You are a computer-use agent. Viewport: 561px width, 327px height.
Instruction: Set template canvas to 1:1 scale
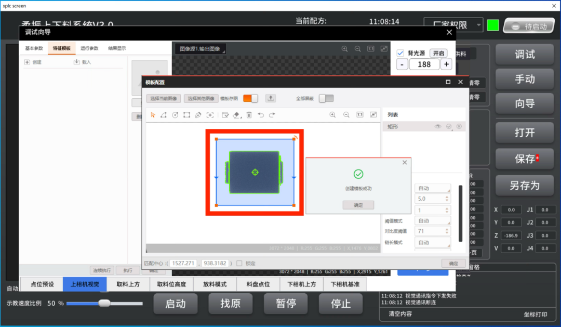click(x=359, y=114)
